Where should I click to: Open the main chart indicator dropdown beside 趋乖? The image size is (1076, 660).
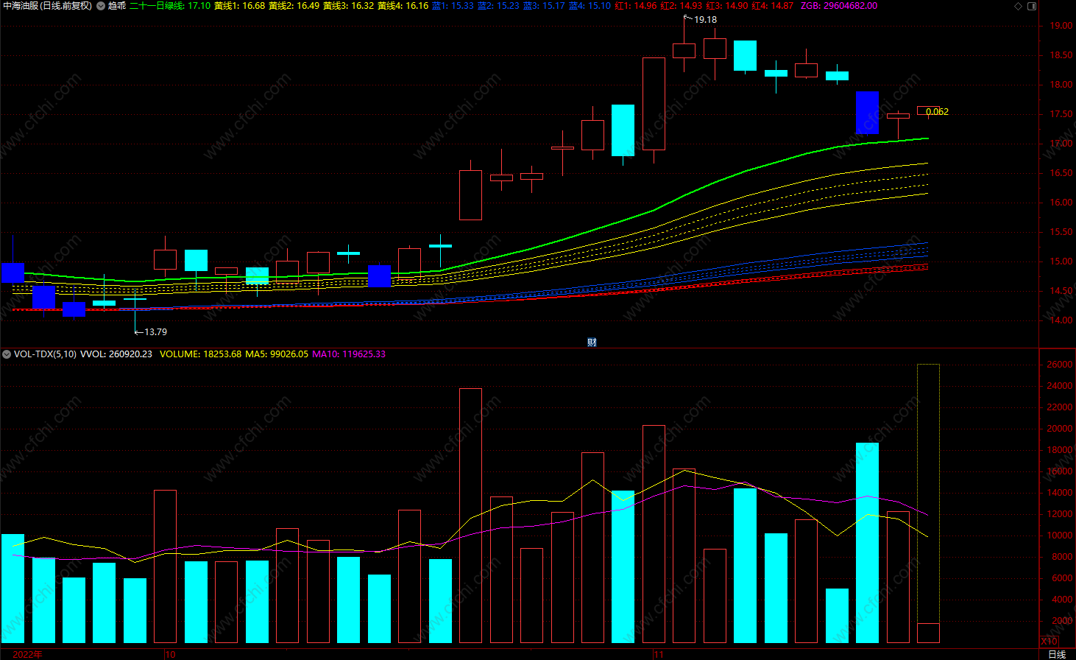click(101, 6)
